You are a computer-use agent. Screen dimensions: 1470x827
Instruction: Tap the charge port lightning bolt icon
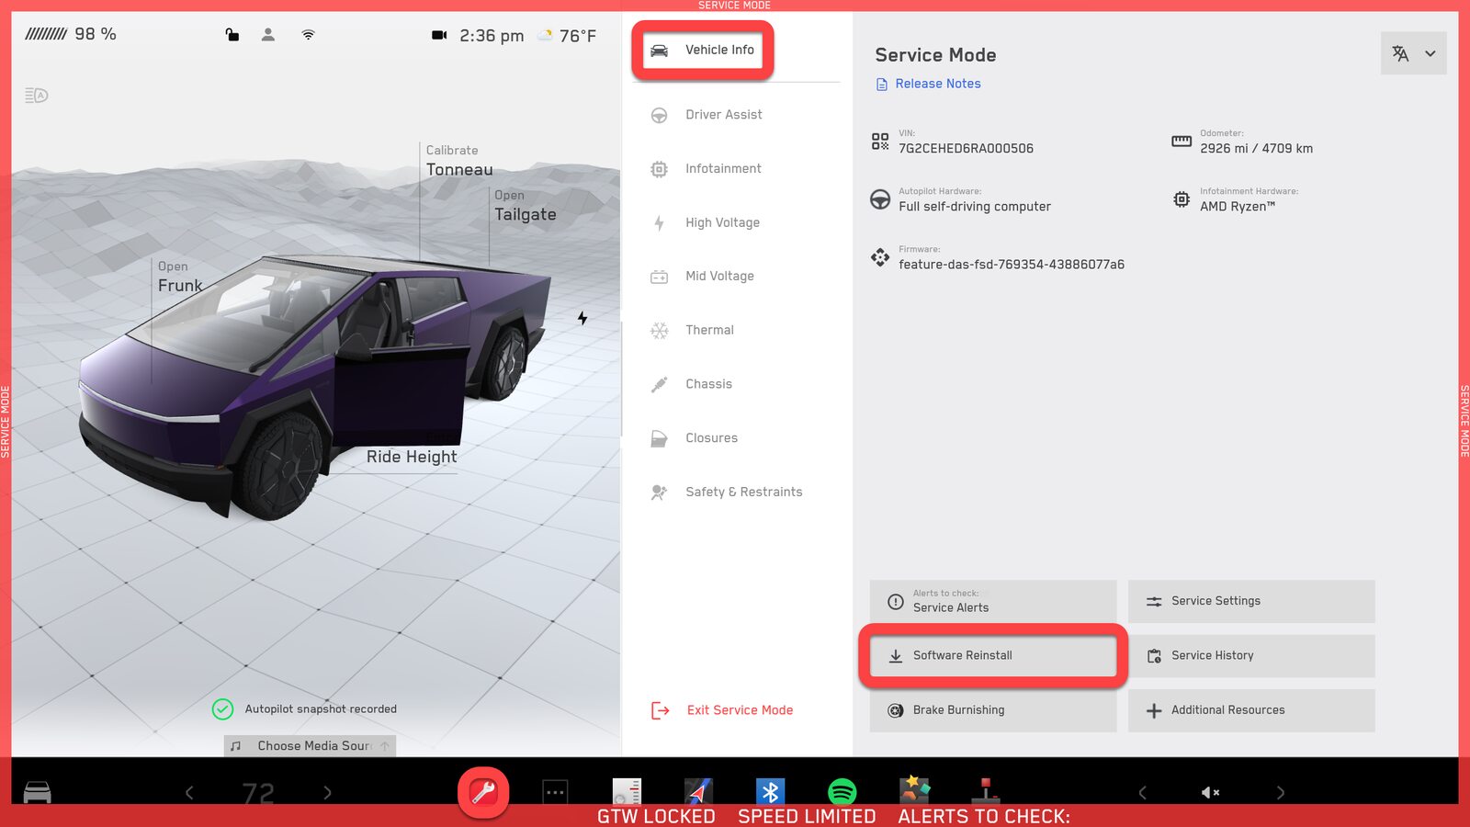click(582, 318)
